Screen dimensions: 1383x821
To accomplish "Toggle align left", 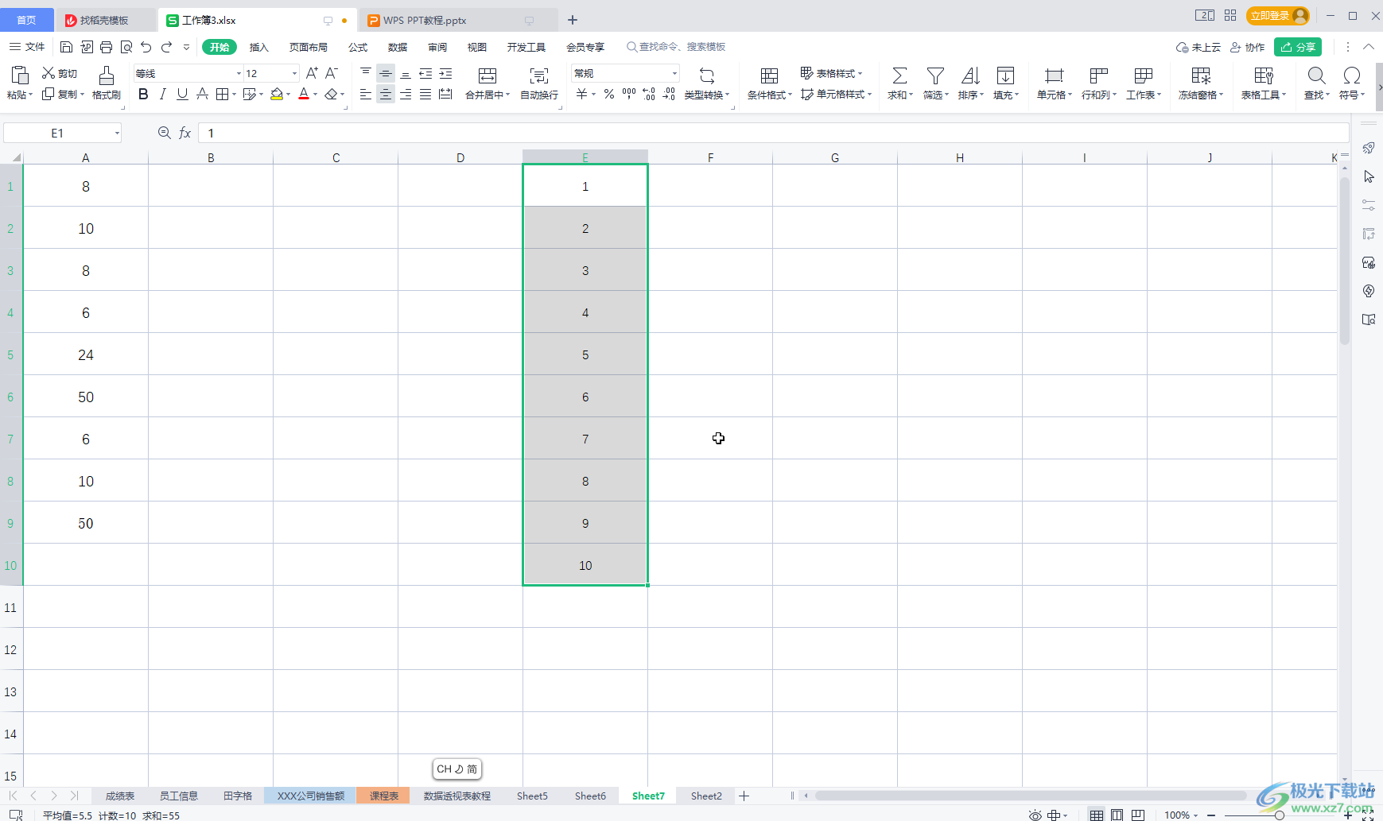I will [366, 95].
